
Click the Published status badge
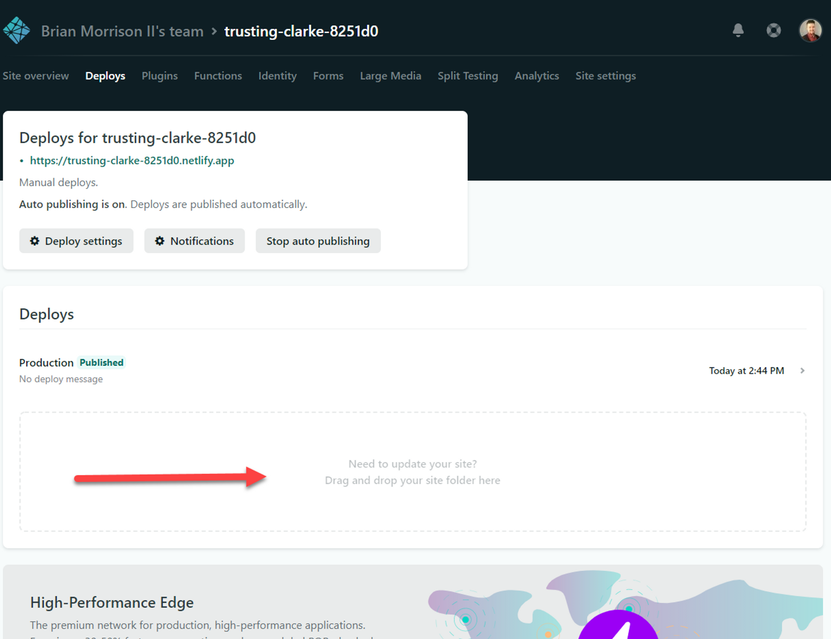102,363
